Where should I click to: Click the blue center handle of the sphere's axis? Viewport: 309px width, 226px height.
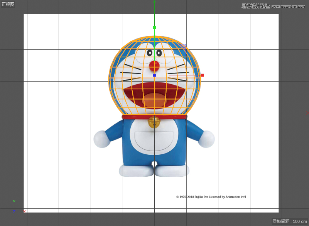tap(155, 75)
